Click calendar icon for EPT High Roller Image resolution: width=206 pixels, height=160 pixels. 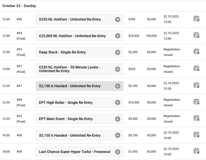point(197,102)
